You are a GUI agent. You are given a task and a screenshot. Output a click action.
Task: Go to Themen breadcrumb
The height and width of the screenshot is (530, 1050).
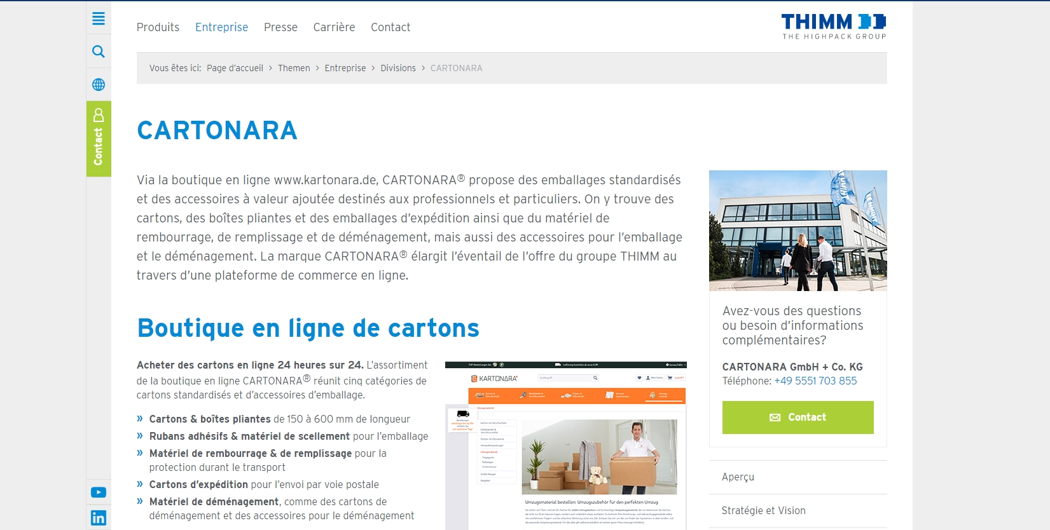(x=294, y=68)
